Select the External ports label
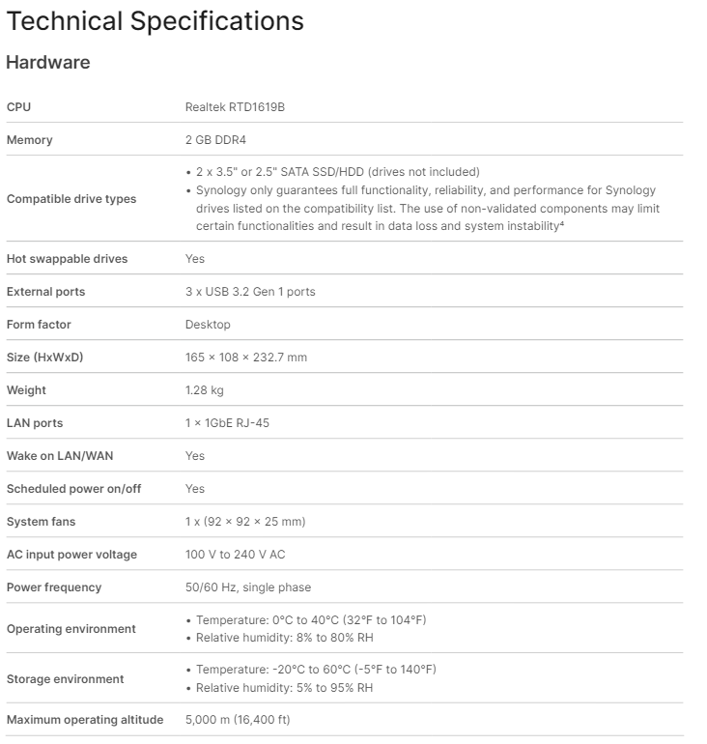Image resolution: width=707 pixels, height=744 pixels. pos(45,292)
